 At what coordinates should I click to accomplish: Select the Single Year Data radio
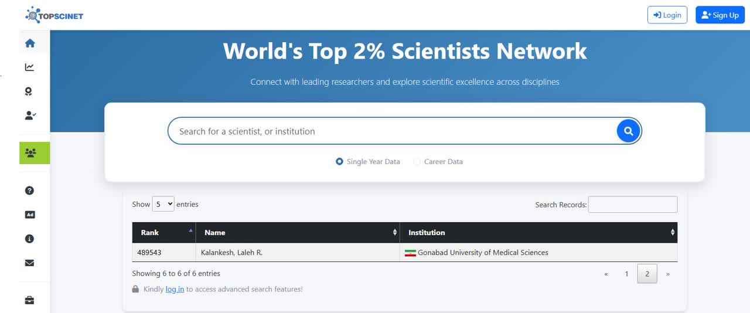click(x=339, y=162)
